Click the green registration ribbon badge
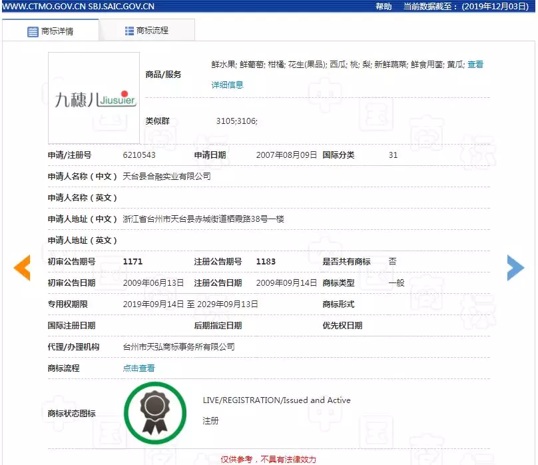Image resolution: width=538 pixels, height=465 pixels. click(154, 412)
